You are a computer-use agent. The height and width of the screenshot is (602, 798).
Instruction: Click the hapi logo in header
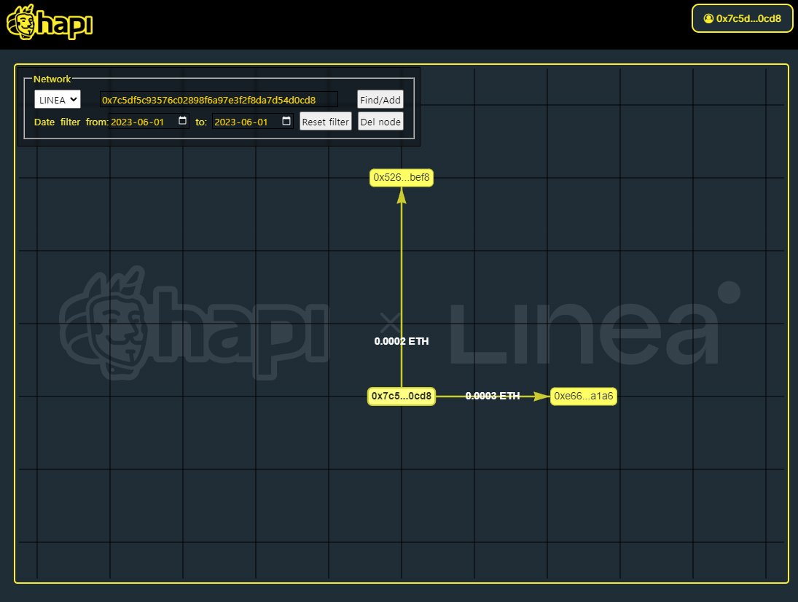tap(50, 23)
